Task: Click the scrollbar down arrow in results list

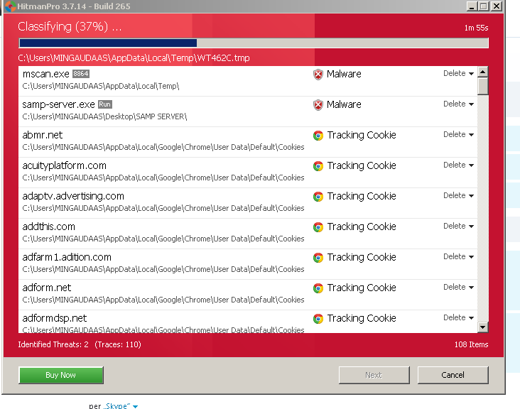Action: tap(483, 327)
